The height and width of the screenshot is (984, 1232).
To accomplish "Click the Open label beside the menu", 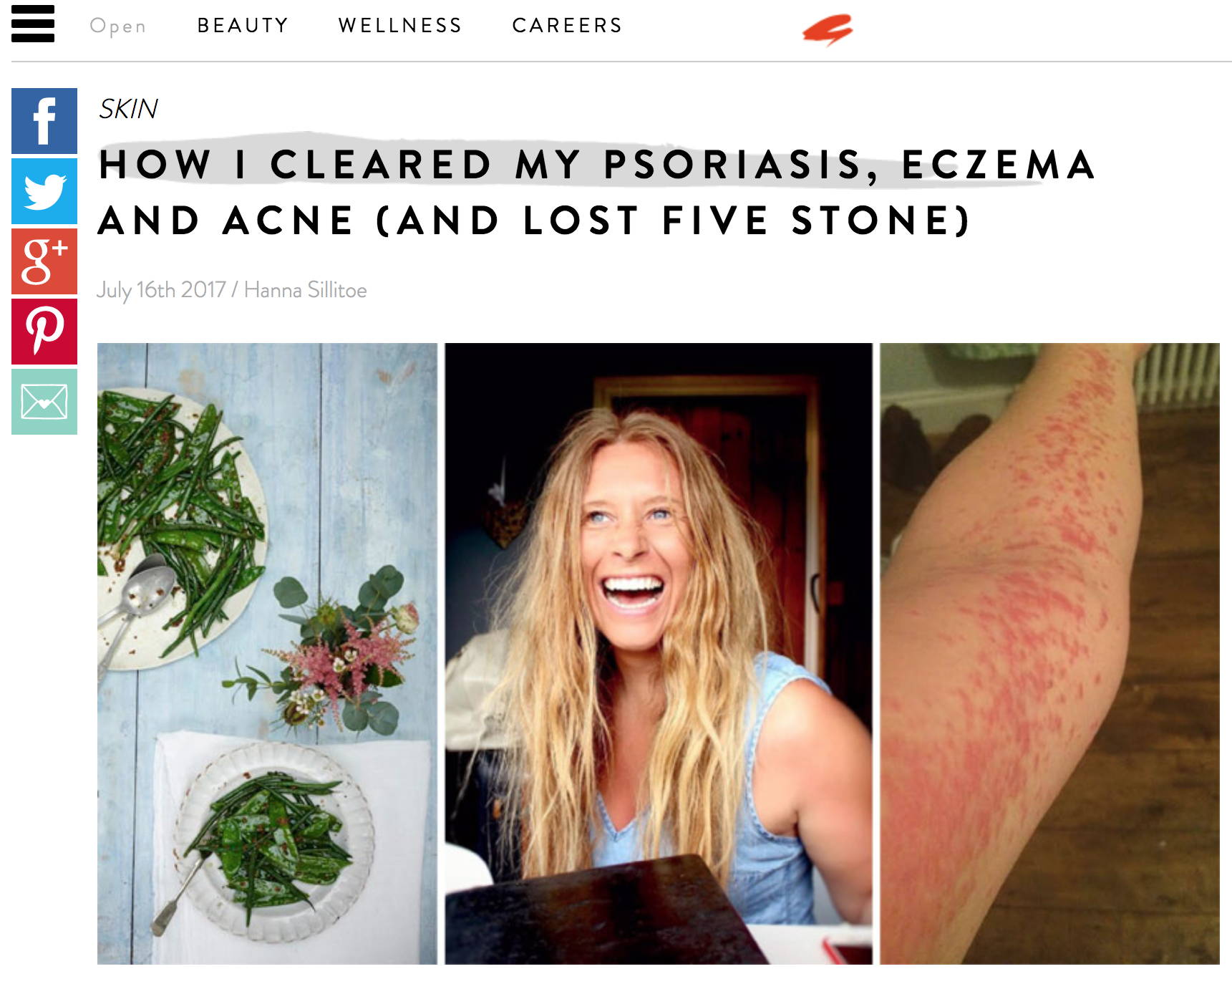I will coord(118,26).
